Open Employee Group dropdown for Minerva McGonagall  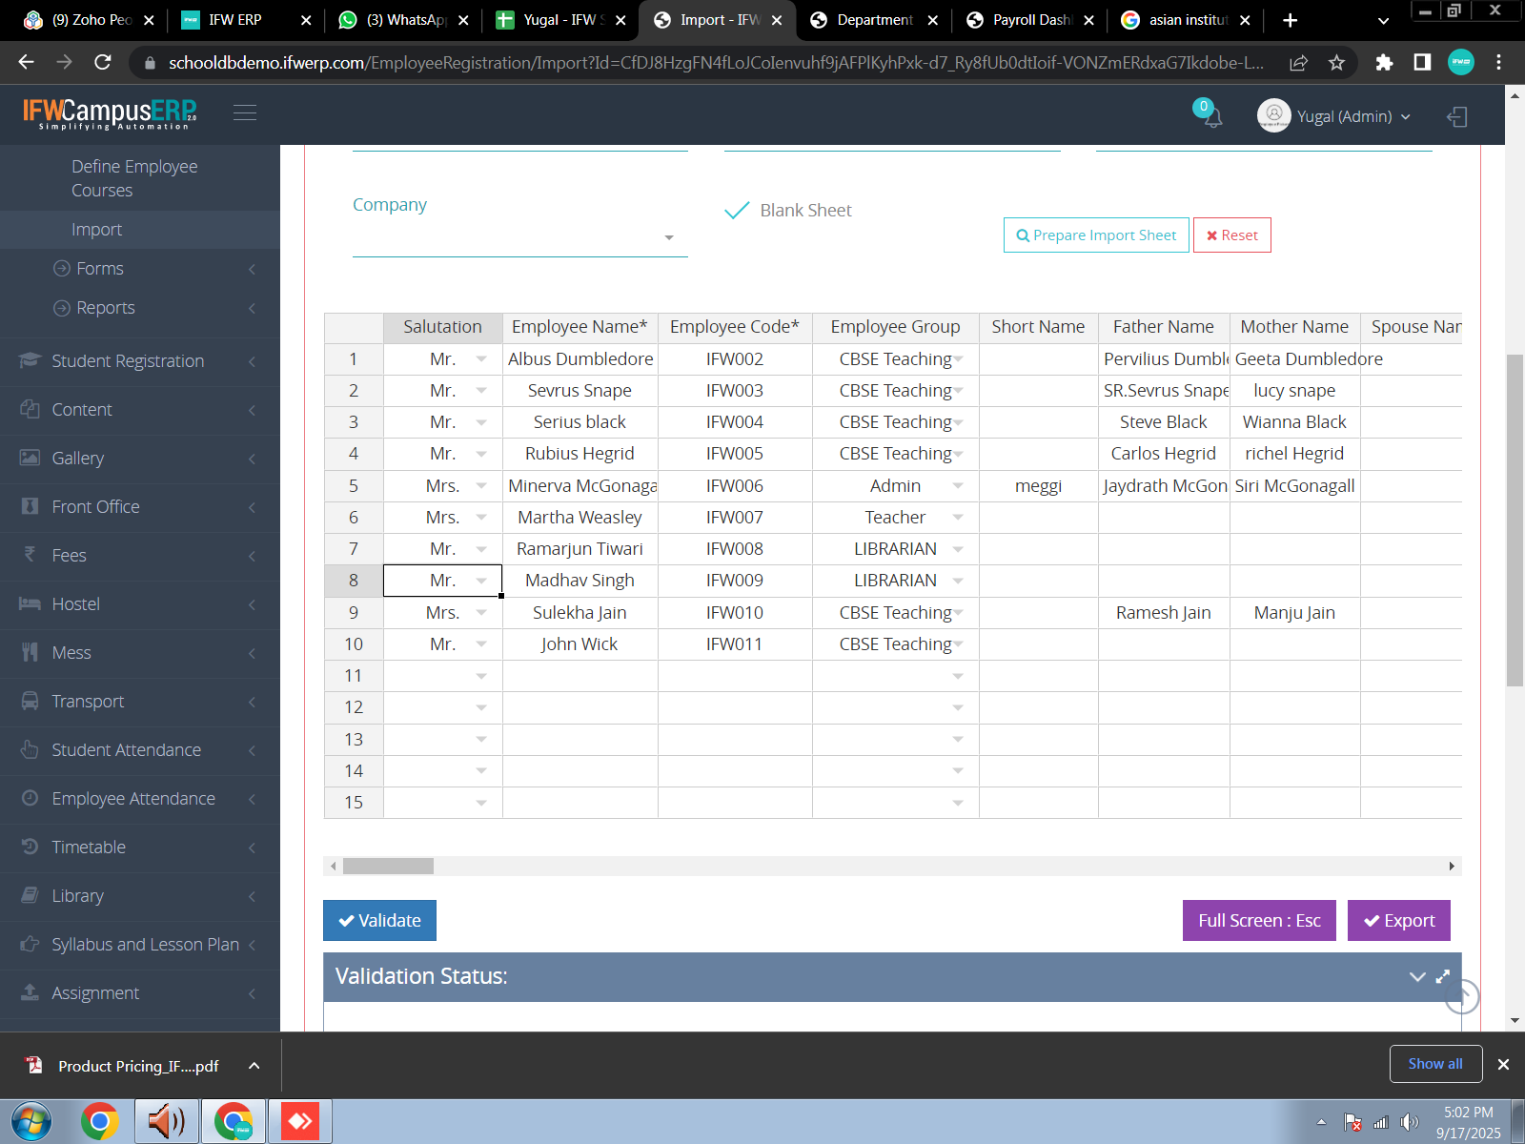958,486
